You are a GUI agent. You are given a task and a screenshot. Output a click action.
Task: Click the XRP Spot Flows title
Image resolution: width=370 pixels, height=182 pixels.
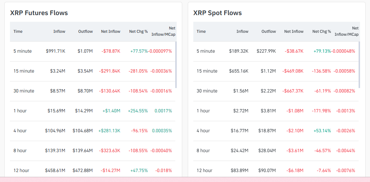(x=217, y=13)
